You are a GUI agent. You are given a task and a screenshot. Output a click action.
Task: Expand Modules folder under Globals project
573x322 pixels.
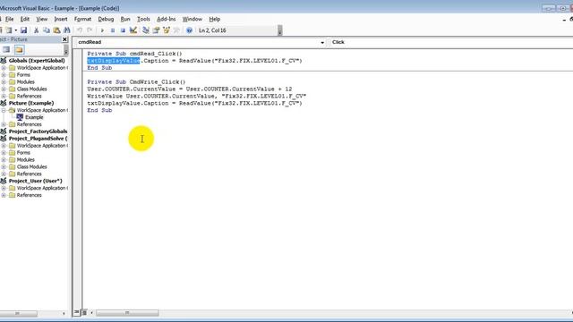click(4, 81)
